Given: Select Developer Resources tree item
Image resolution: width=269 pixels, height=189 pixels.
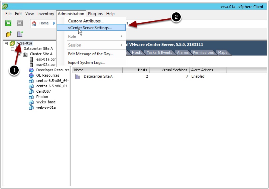Looking at the screenshot, I should pos(52,70).
